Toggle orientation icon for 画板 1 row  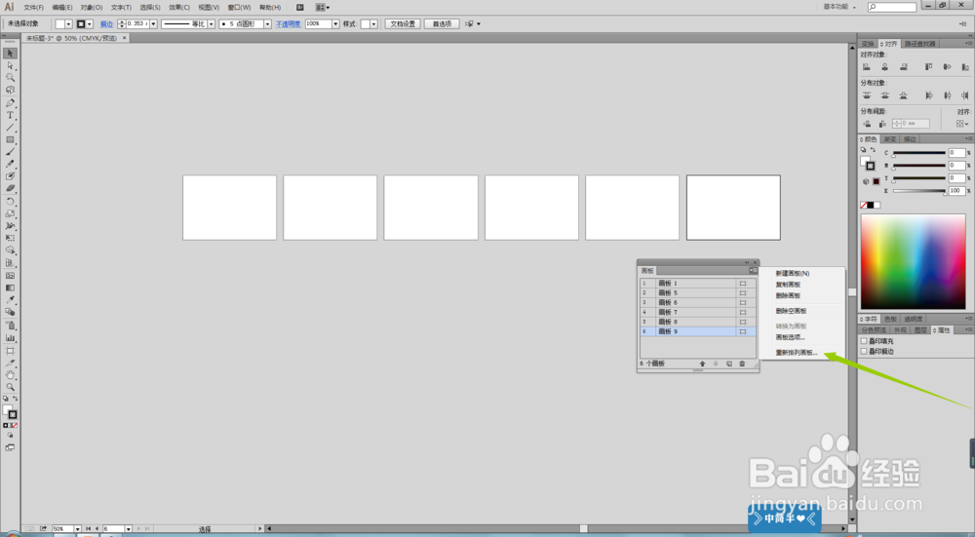742,284
